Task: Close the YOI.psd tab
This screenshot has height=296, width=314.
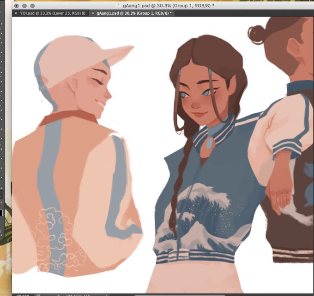Action: click(x=16, y=13)
